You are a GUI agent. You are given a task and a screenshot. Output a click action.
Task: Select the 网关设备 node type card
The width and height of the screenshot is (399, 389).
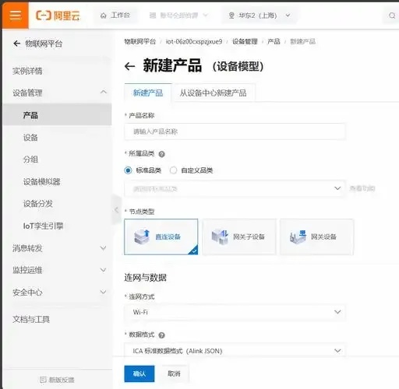[316, 237]
